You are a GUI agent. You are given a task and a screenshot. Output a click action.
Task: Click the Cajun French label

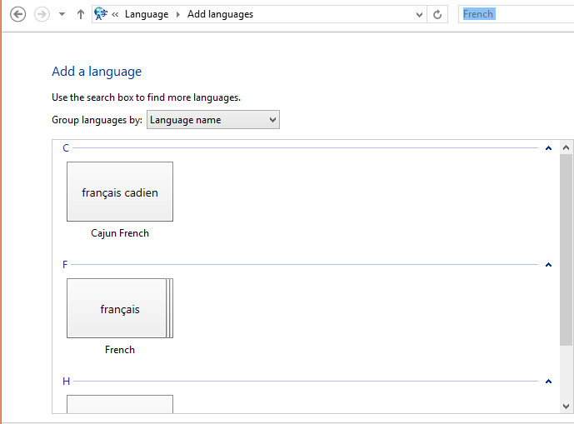coord(120,233)
